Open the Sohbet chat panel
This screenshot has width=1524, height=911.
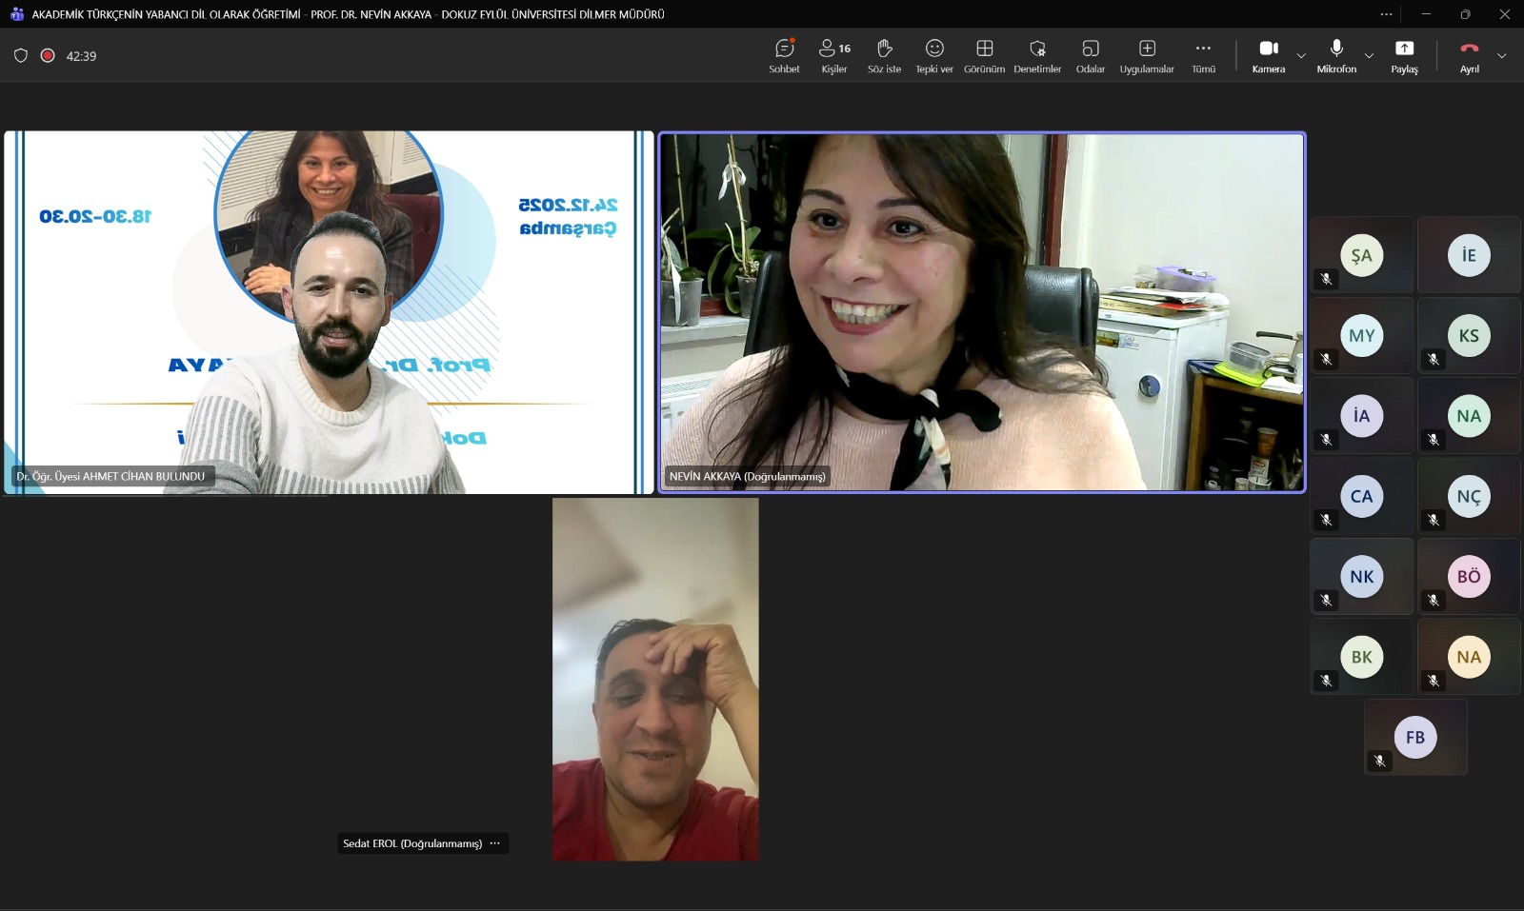tap(784, 56)
